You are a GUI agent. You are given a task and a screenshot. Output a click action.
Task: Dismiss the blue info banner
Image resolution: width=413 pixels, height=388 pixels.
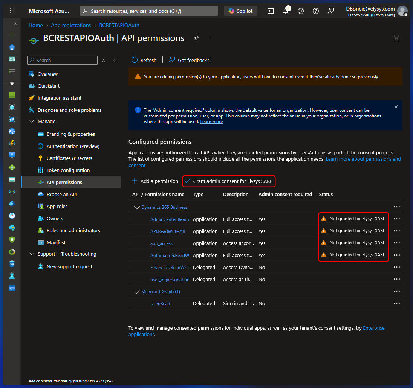coord(396,107)
